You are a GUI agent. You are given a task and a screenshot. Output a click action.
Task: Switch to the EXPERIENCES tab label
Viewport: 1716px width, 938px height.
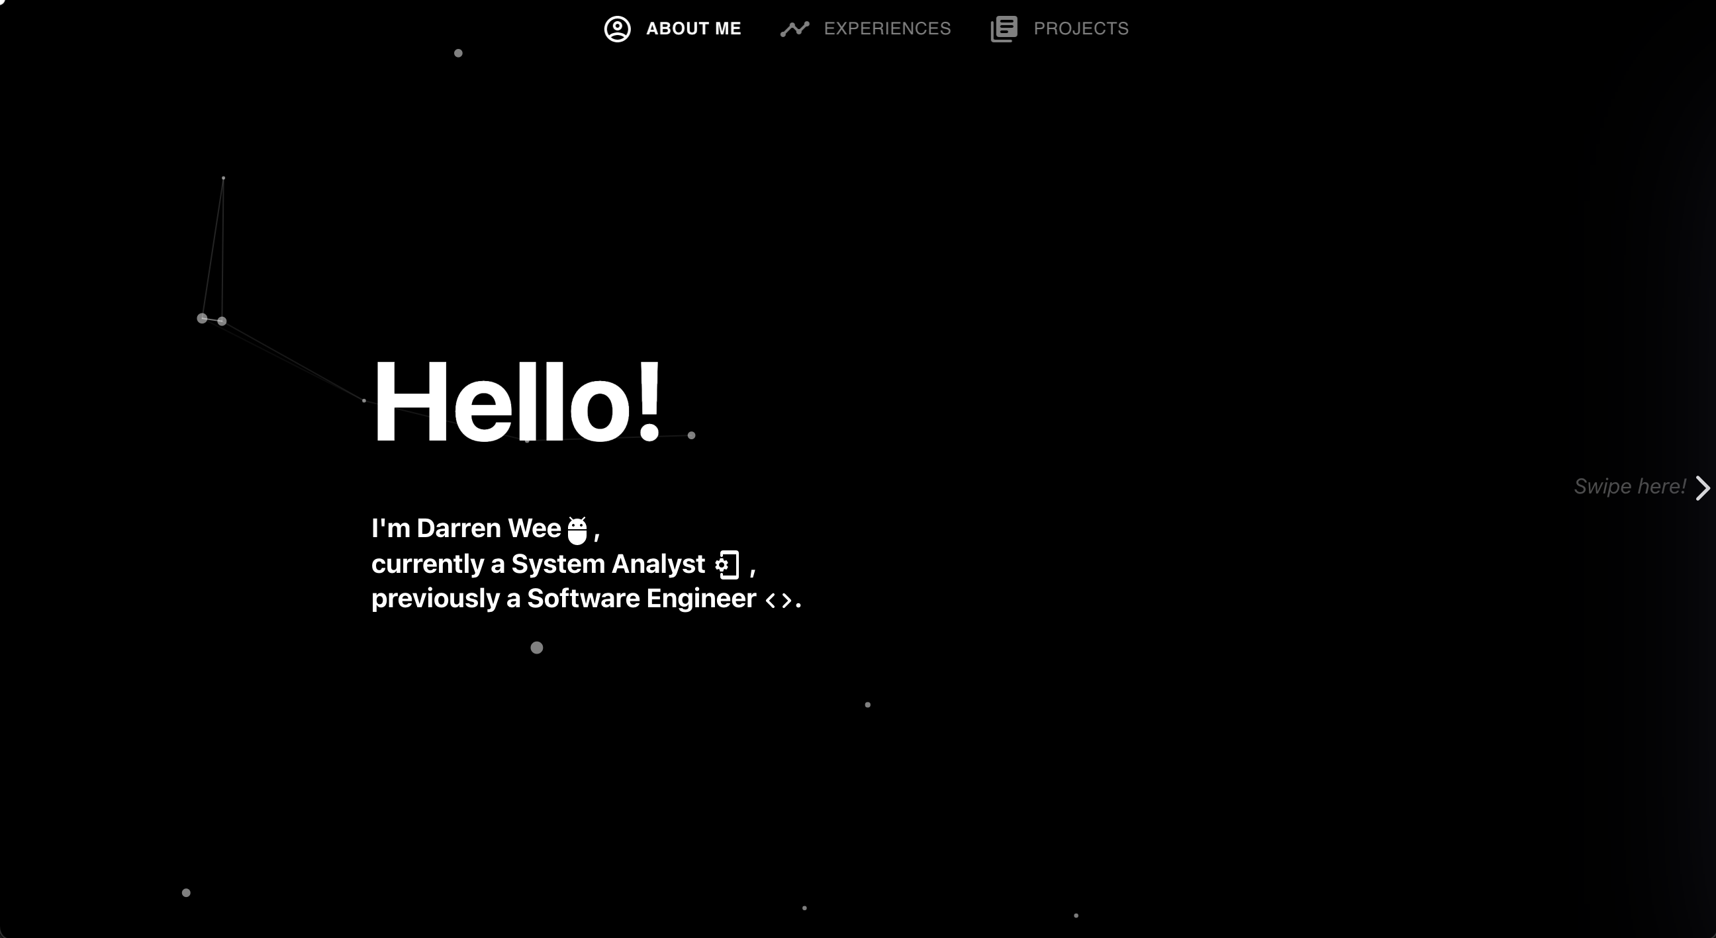point(886,28)
